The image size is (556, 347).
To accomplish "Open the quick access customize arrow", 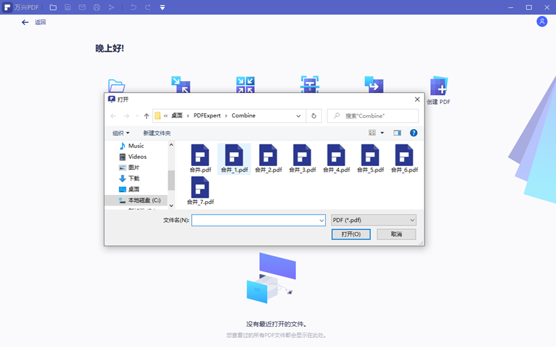I will coord(162,8).
